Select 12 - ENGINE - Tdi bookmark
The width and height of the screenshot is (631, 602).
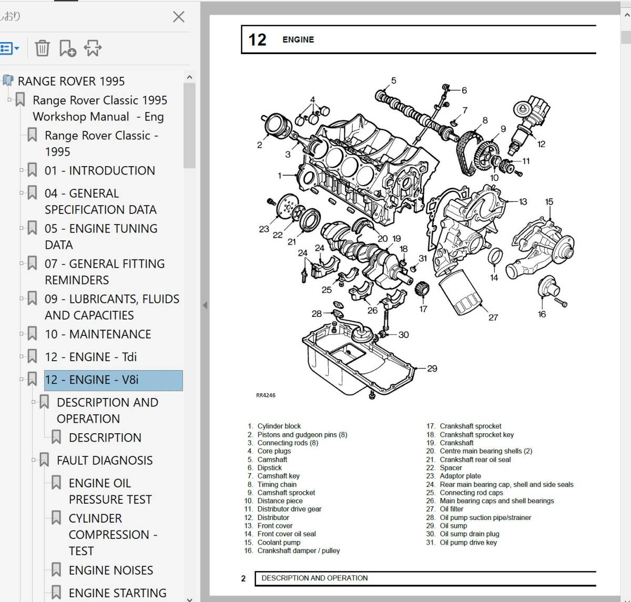[90, 357]
